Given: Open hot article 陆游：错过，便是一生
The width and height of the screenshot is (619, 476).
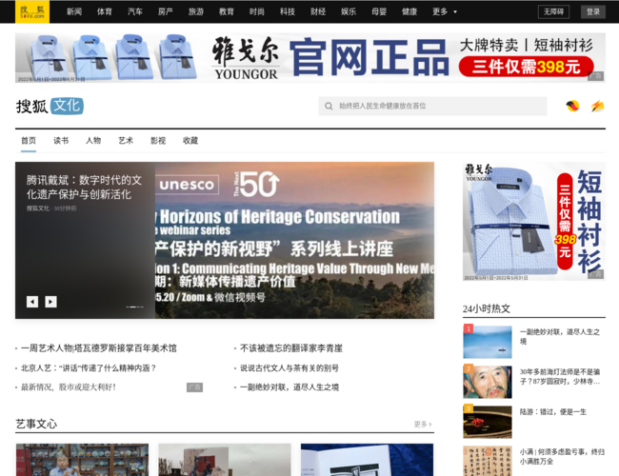Looking at the screenshot, I should point(553,411).
